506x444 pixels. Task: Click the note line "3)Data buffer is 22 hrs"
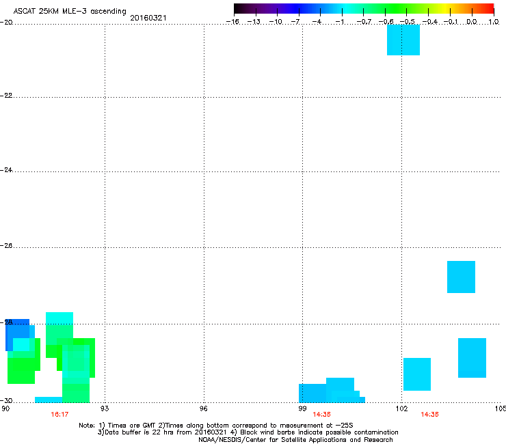[x=248, y=432]
